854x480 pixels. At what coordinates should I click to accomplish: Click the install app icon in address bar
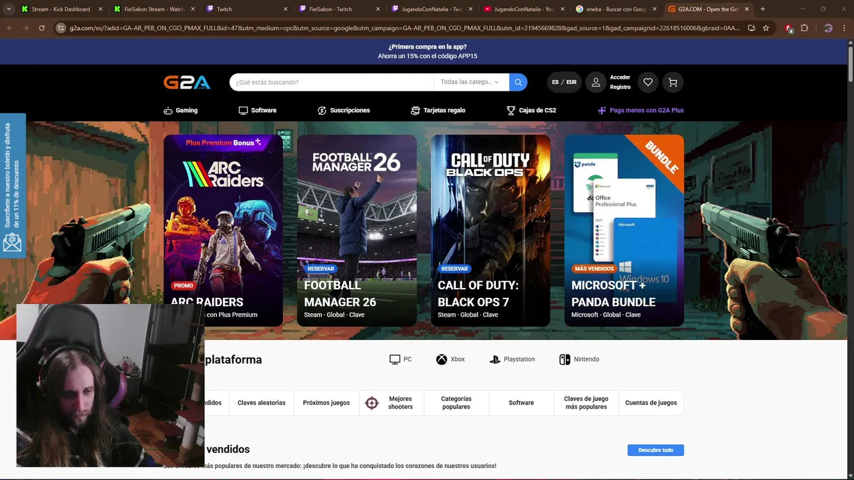tap(751, 28)
